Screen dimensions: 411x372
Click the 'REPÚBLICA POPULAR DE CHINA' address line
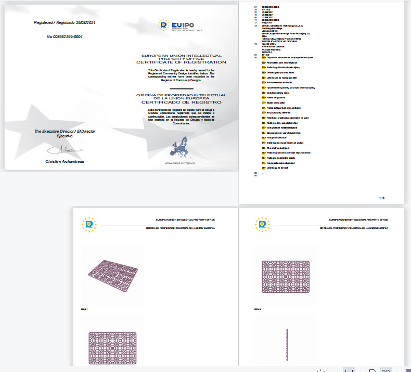[279, 42]
